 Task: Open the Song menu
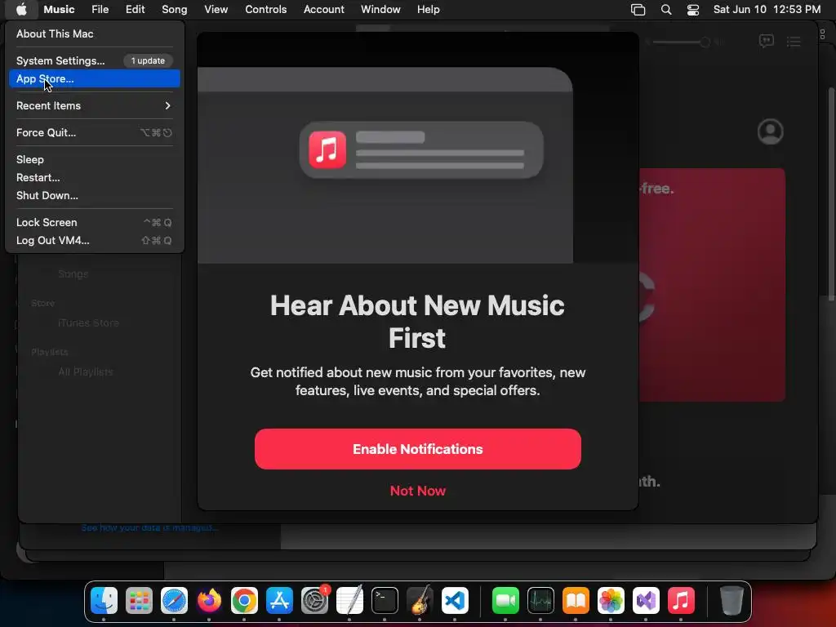(175, 9)
